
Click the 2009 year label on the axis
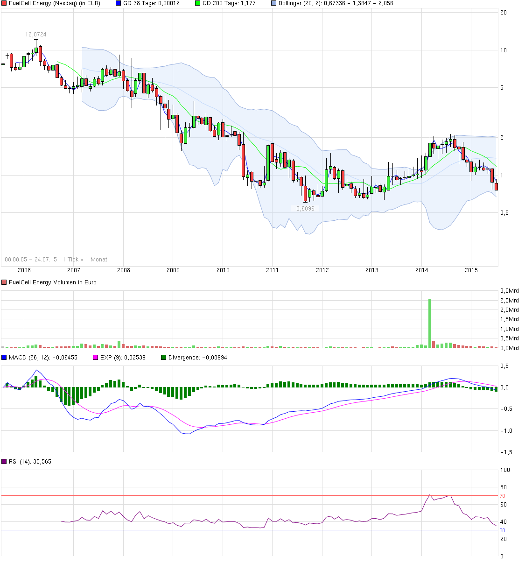click(x=173, y=270)
